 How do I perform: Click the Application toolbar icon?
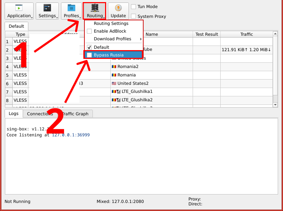(x=19, y=8)
